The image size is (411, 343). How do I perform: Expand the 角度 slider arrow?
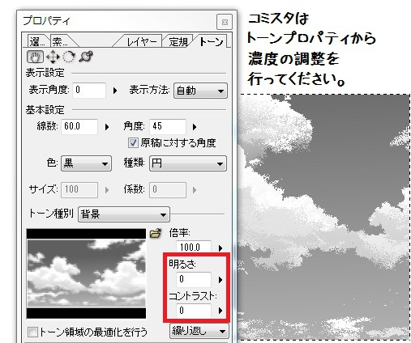coord(195,127)
